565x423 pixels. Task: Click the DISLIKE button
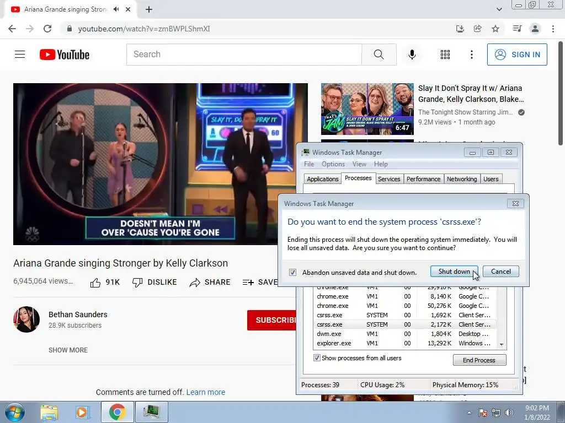(x=154, y=283)
